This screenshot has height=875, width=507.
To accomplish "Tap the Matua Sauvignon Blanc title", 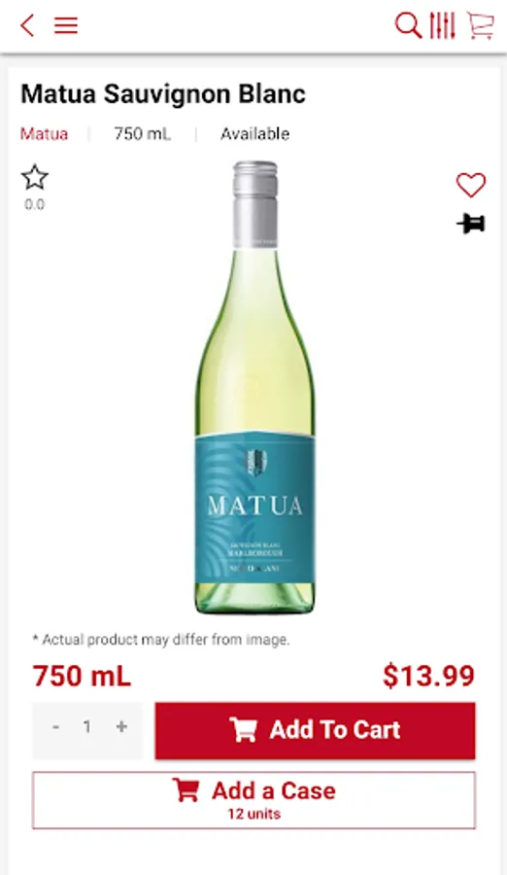I will point(163,94).
